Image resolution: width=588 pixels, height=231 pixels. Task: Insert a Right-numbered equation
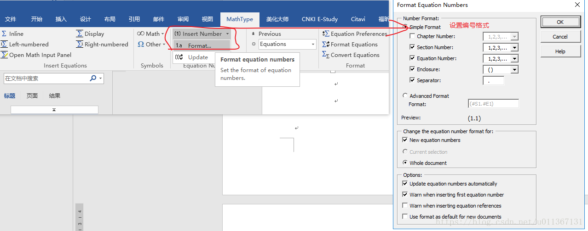click(x=103, y=44)
